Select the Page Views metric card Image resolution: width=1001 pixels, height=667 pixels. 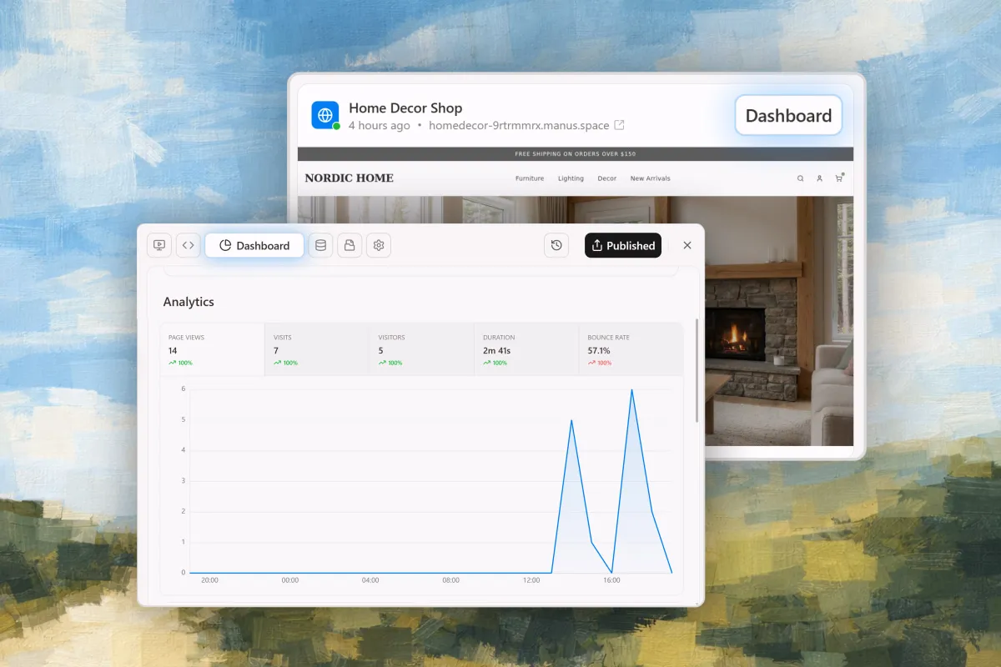213,349
